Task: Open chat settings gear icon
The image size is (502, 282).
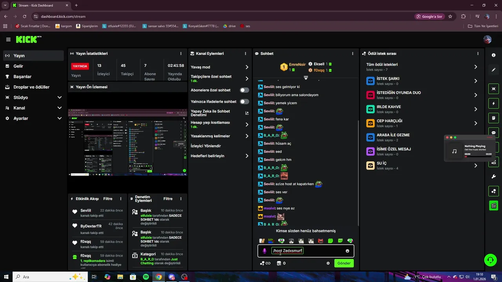Action: [328, 263]
